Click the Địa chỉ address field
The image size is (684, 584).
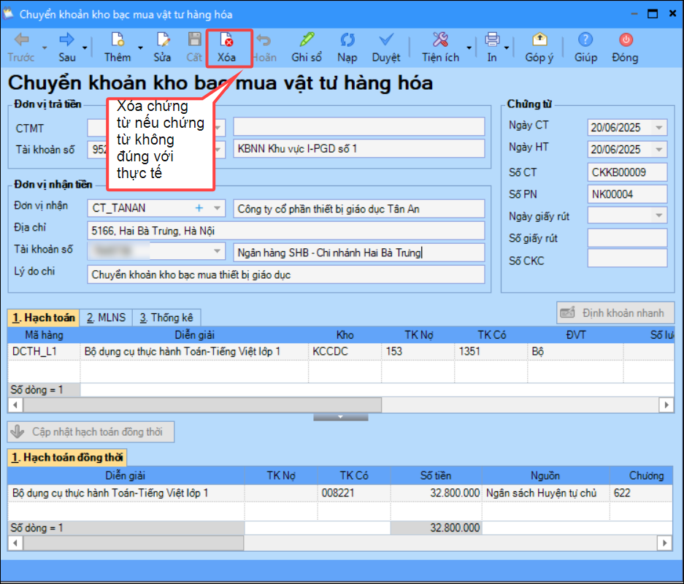pyautogui.click(x=285, y=231)
